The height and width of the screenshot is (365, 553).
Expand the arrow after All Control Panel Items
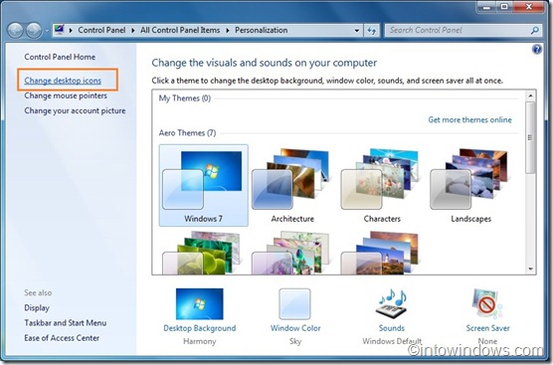point(228,30)
